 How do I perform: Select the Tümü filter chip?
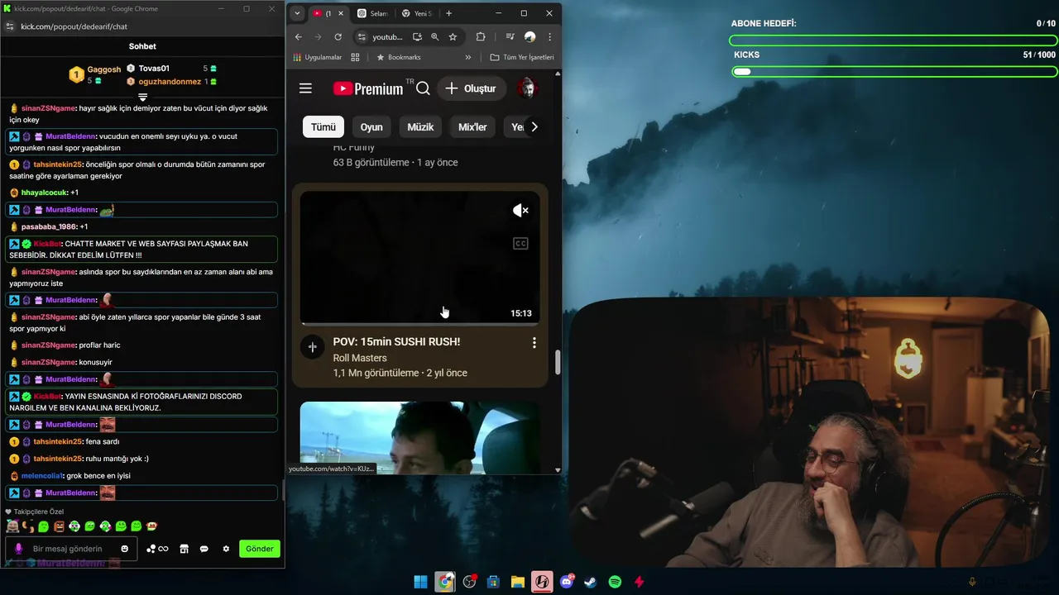point(323,126)
